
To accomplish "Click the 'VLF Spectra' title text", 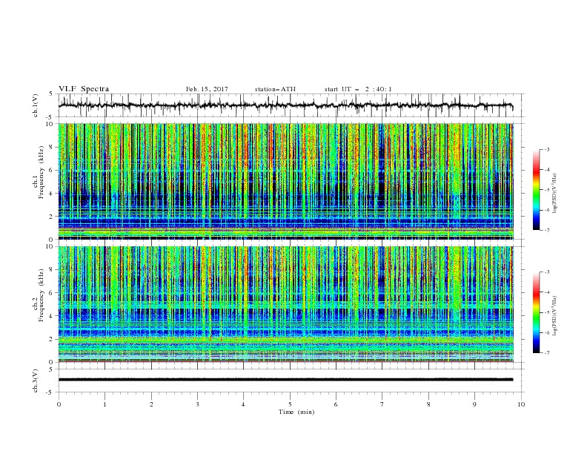I will pos(84,89).
